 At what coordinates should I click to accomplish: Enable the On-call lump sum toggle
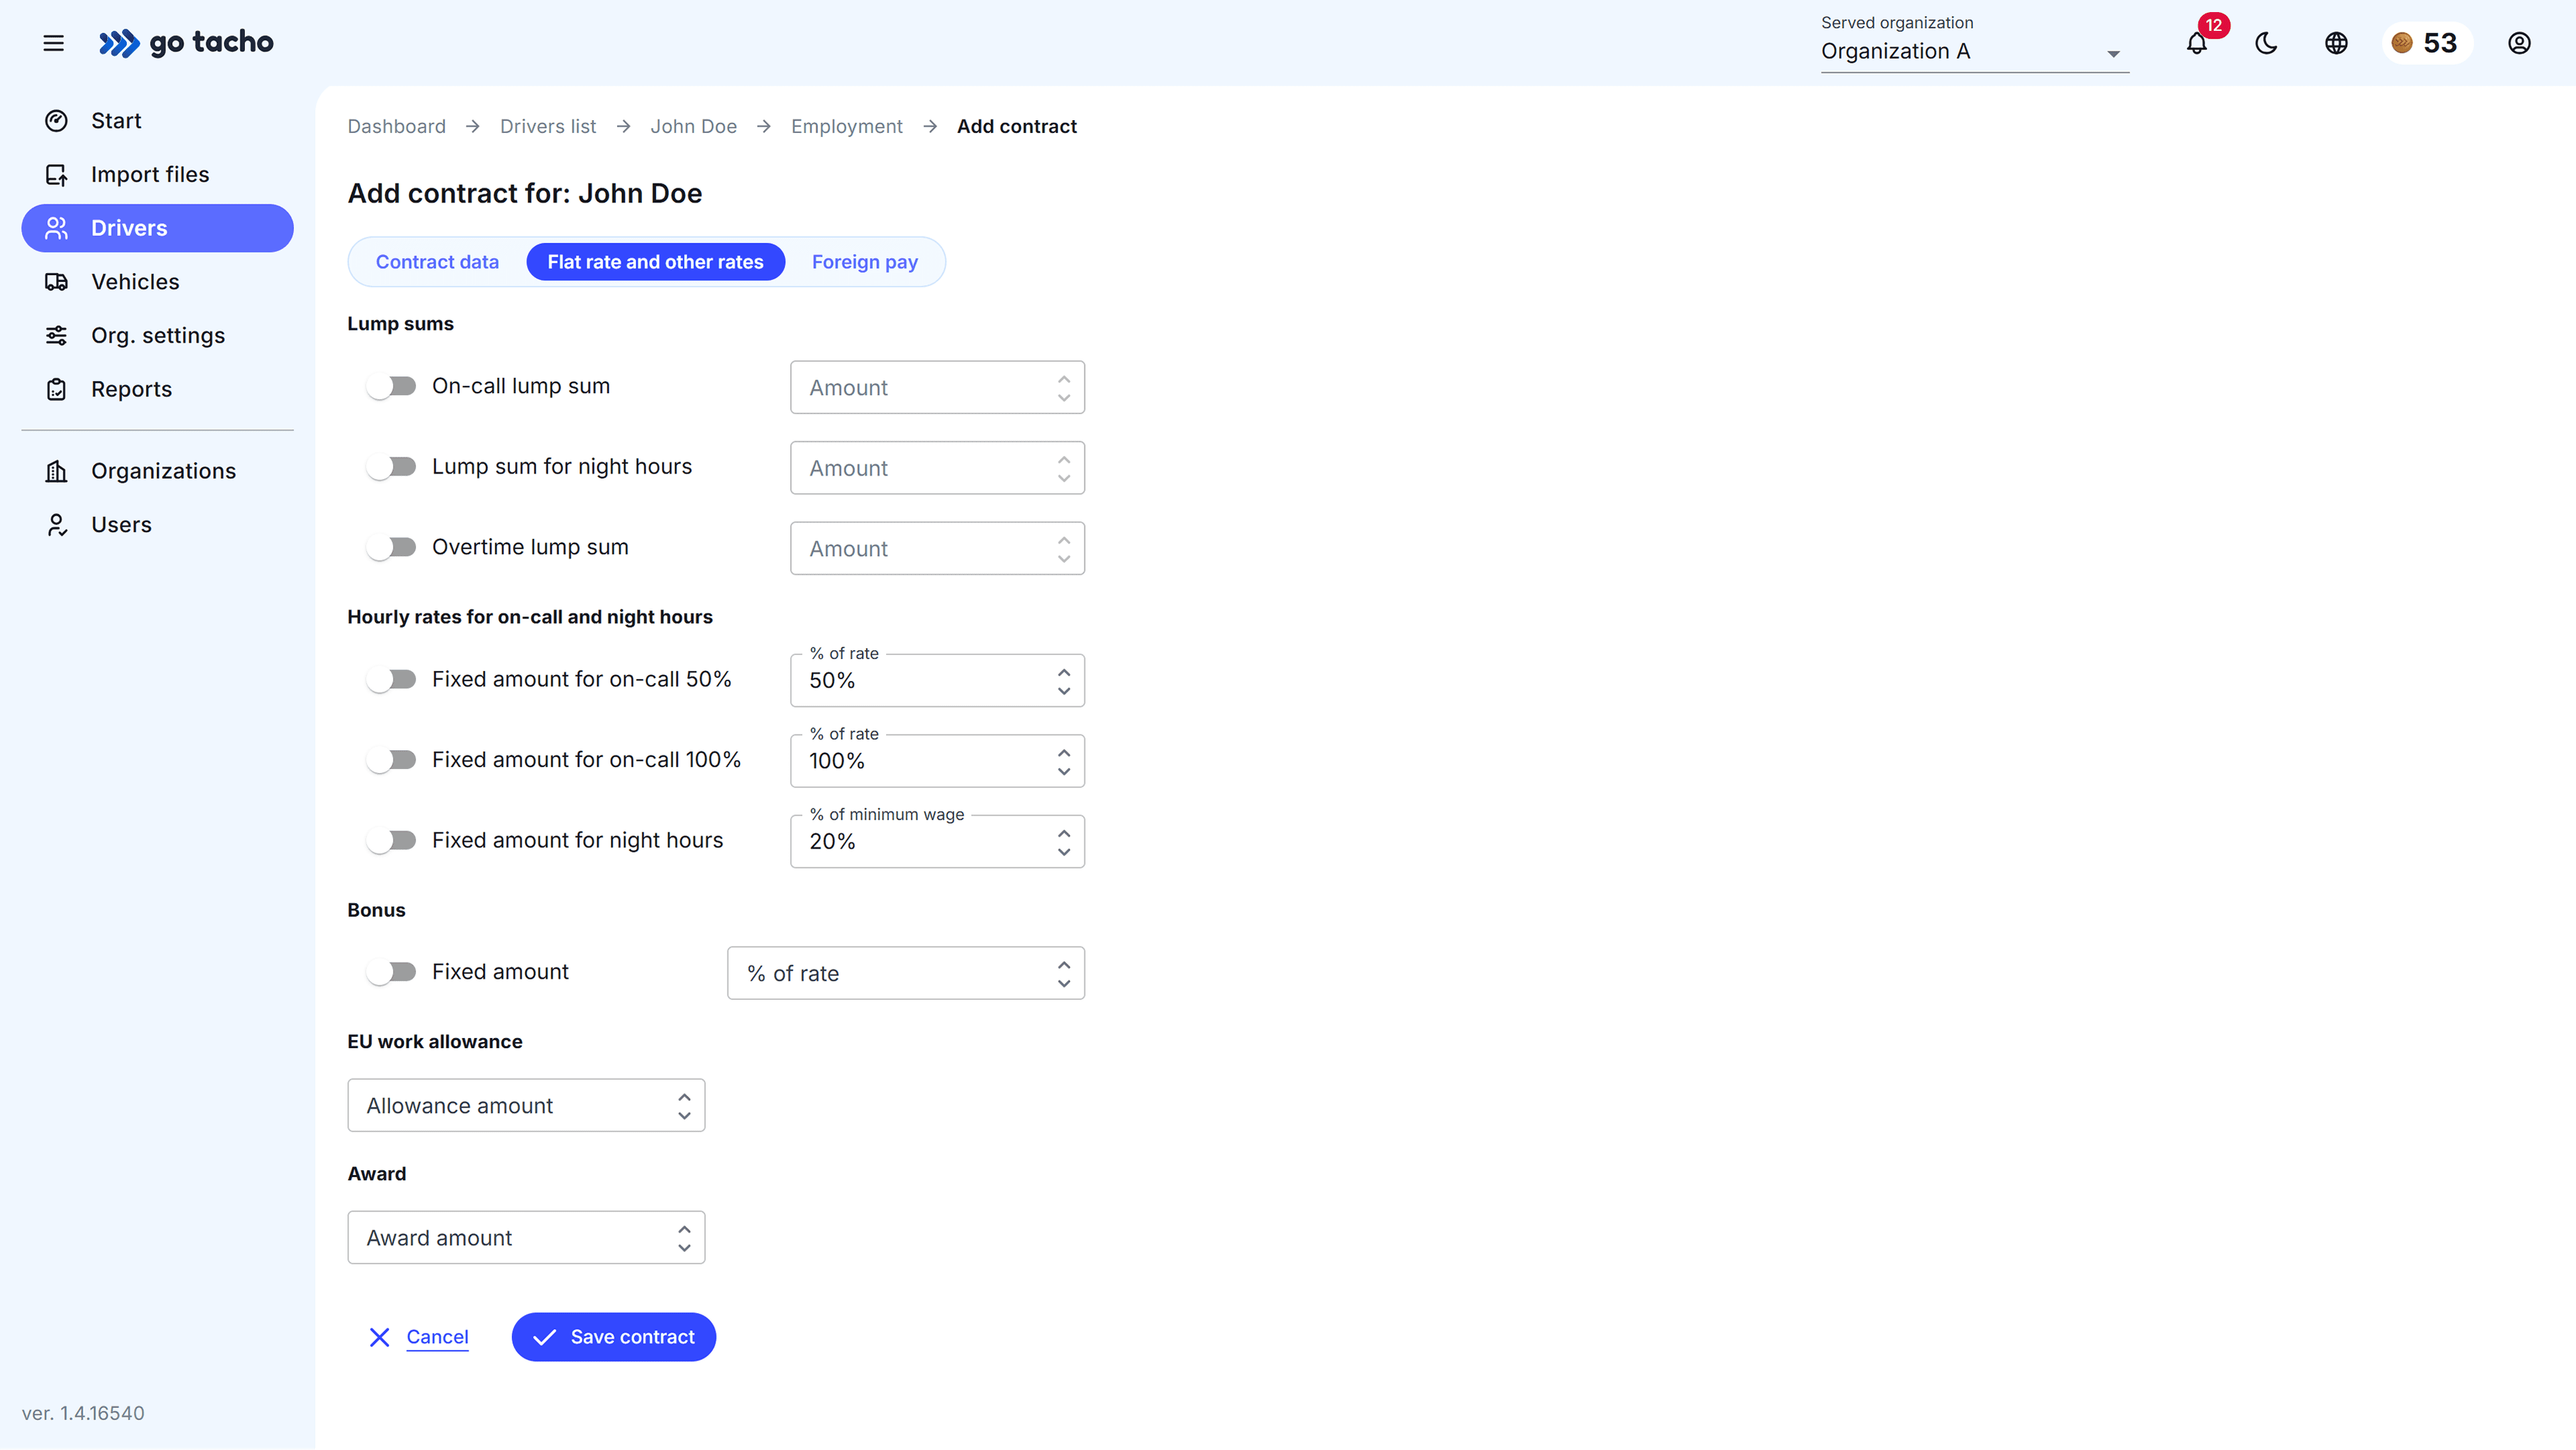point(391,386)
